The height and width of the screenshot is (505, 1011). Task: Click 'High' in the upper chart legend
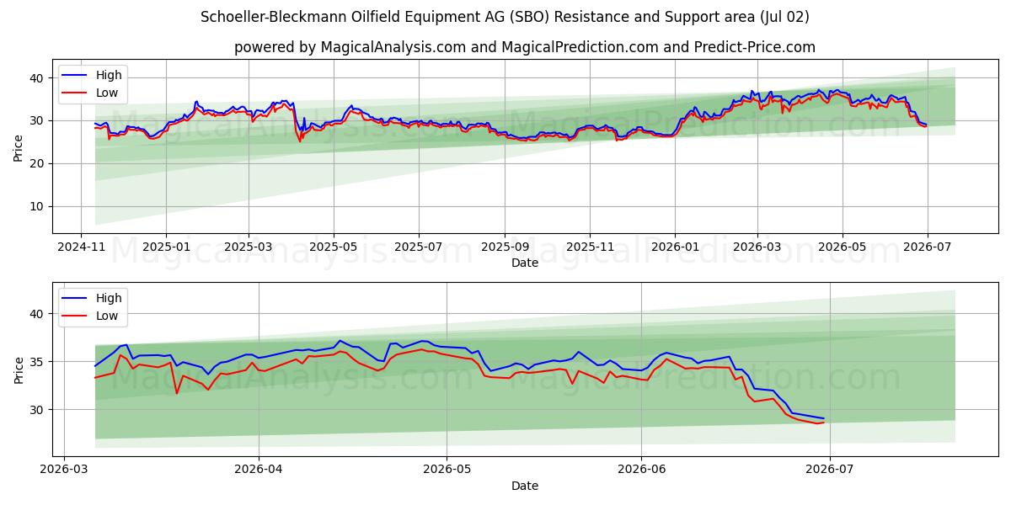click(x=109, y=75)
